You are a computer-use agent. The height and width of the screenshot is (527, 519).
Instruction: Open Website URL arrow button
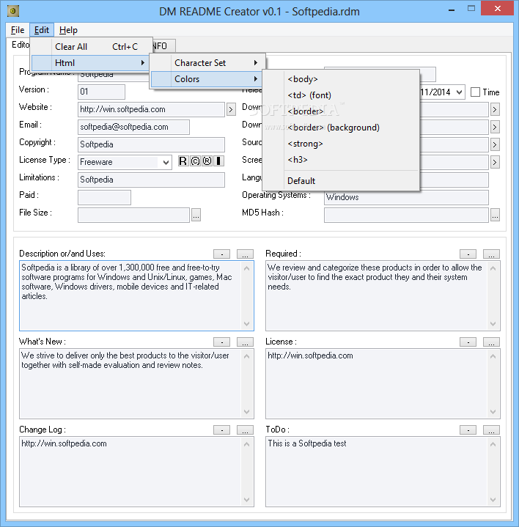click(x=231, y=109)
